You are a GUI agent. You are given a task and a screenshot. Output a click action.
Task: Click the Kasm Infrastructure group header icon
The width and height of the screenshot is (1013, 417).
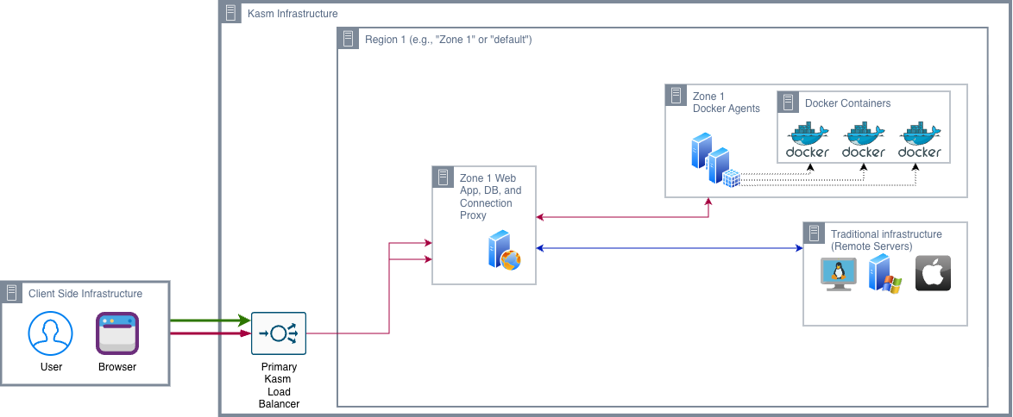(231, 14)
